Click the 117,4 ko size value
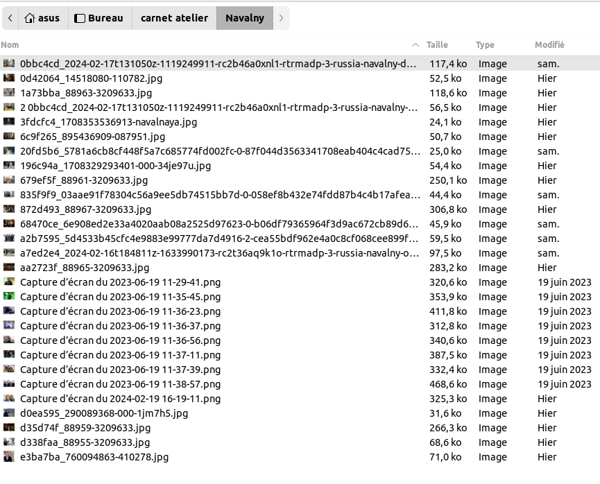The height and width of the screenshot is (484, 600). coord(448,64)
